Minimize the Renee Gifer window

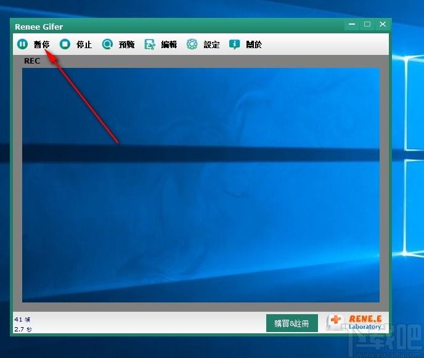coord(352,24)
